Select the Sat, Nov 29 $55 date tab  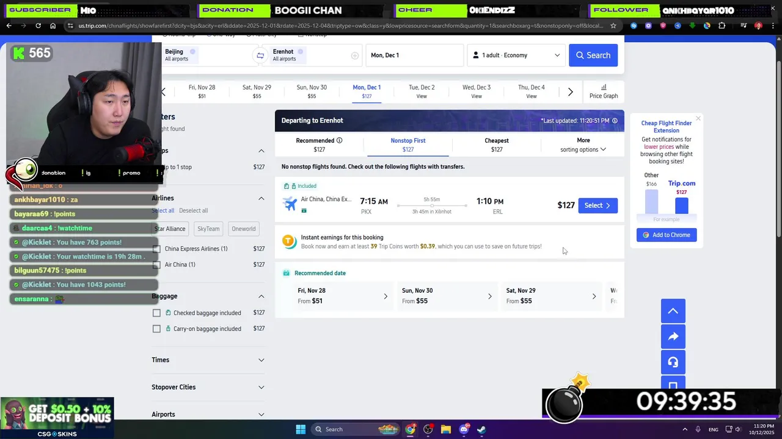(257, 91)
